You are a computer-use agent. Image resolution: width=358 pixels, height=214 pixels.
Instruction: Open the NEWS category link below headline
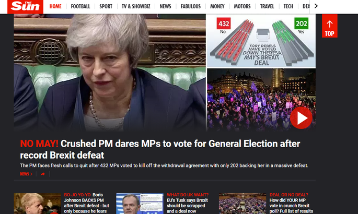26,174
